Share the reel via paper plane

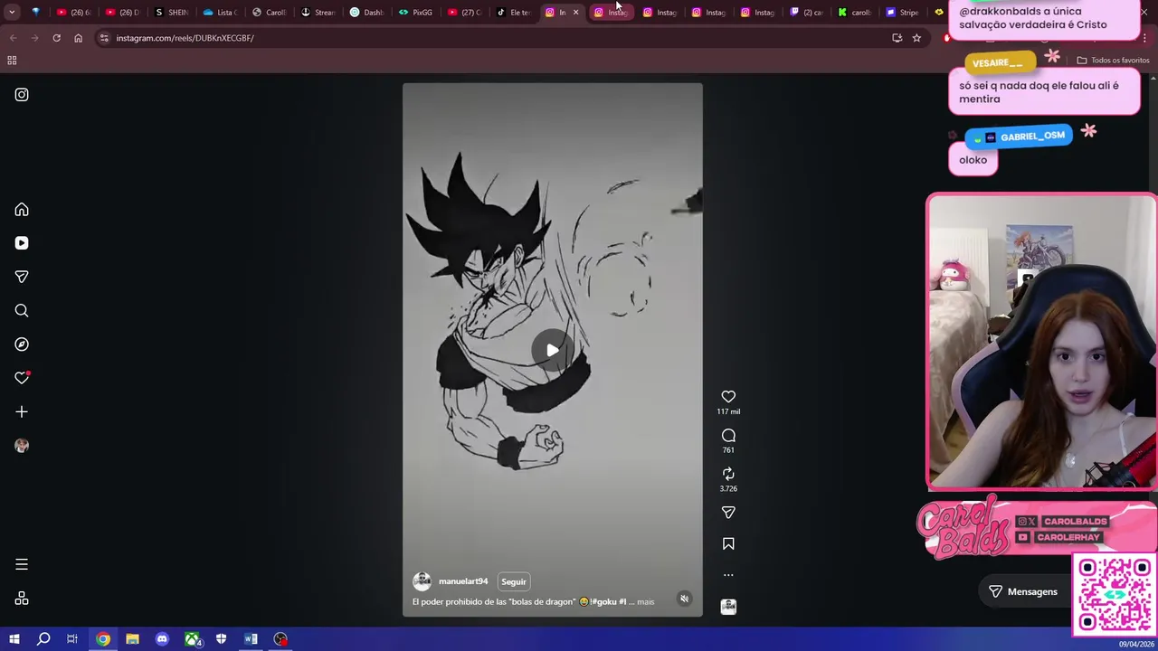click(x=728, y=513)
